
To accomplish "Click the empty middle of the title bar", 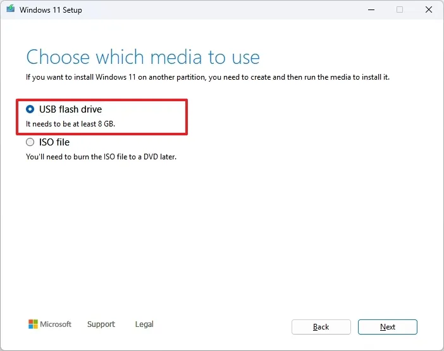I will coord(221,9).
